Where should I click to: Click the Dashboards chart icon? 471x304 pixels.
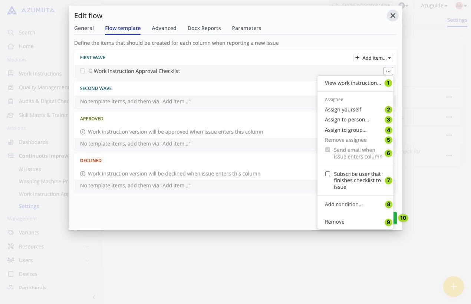click(x=11, y=142)
